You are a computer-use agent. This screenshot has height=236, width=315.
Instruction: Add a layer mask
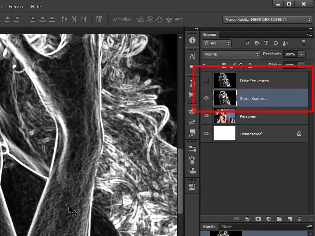coord(258,219)
